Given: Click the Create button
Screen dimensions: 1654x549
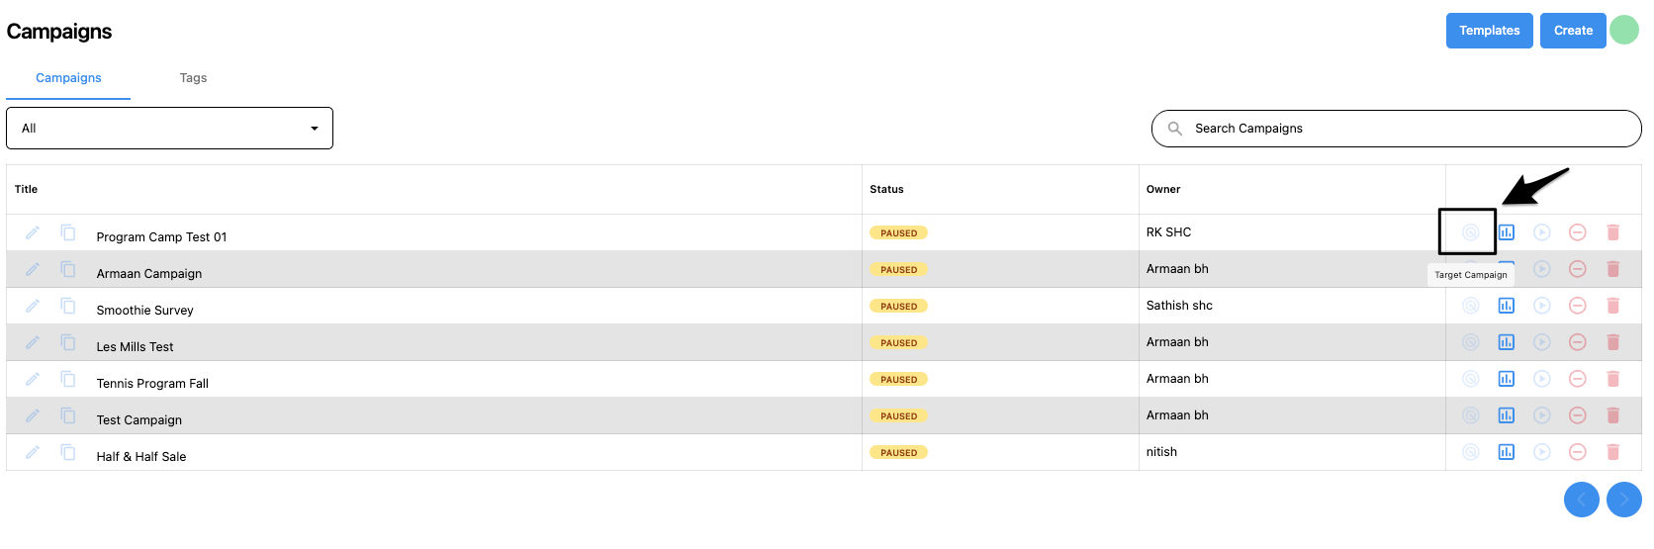Looking at the screenshot, I should click(1573, 31).
